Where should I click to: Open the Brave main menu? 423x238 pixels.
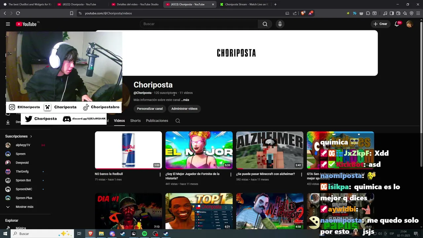coord(418,13)
